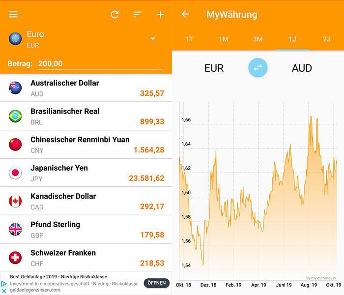
Task: Tap the CNY value 1.564,28
Action: (x=149, y=150)
